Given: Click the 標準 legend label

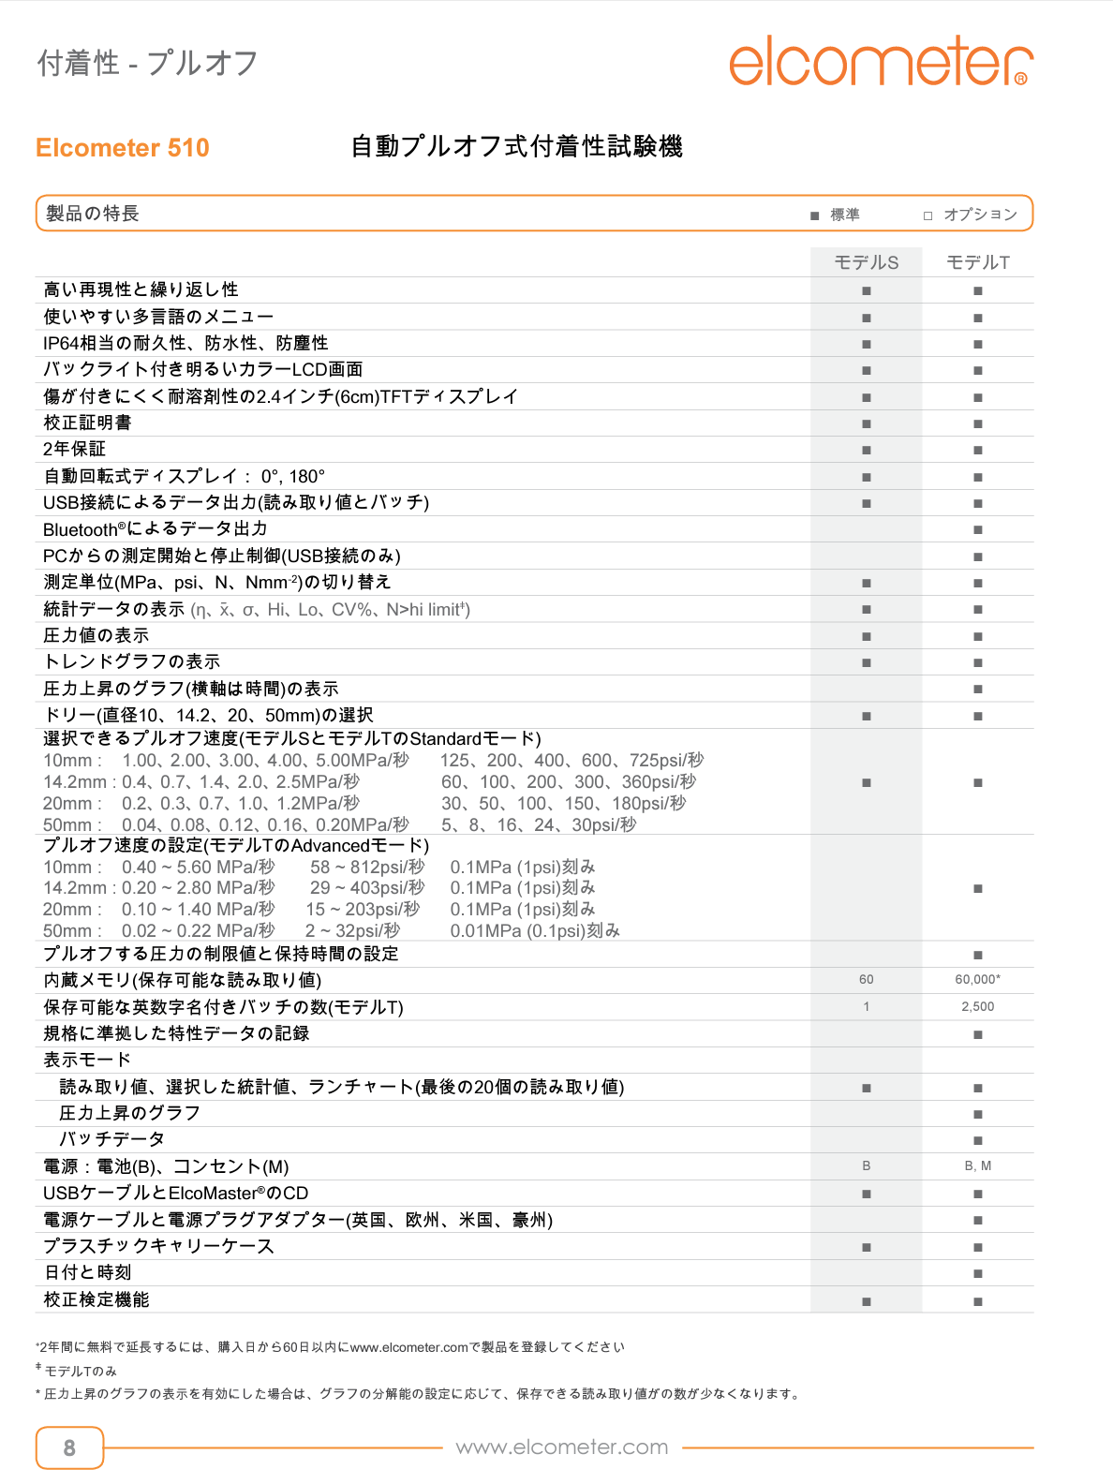Looking at the screenshot, I should [x=845, y=215].
